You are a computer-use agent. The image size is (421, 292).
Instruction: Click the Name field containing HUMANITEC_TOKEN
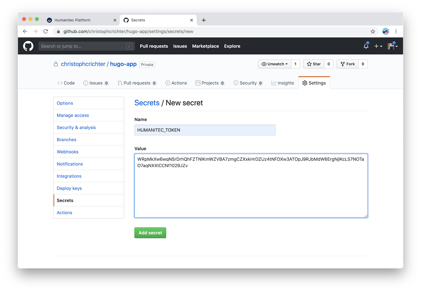point(205,130)
